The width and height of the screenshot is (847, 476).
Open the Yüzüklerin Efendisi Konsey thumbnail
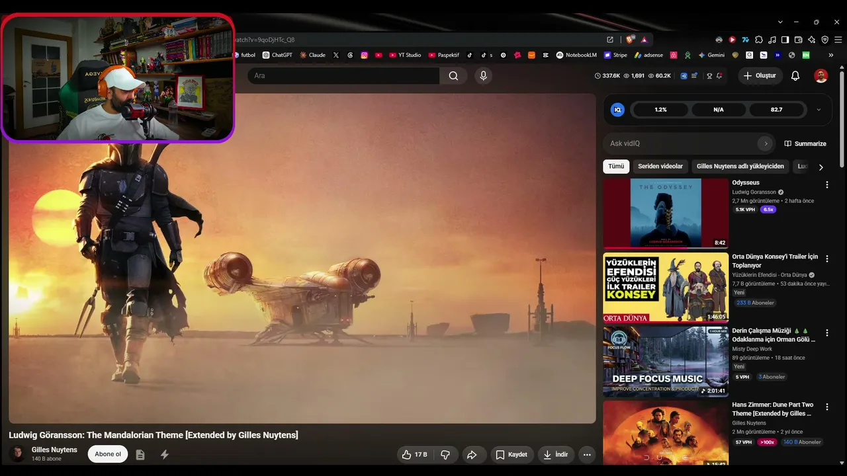pos(666,288)
